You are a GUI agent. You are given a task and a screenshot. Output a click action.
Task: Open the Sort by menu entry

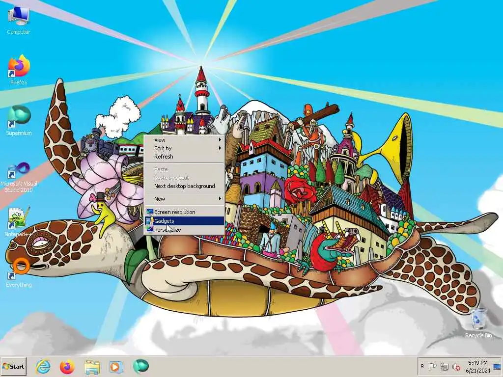pyautogui.click(x=184, y=148)
